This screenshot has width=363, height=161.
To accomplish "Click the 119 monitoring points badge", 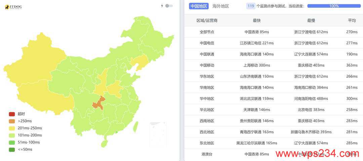I will coord(251,6).
